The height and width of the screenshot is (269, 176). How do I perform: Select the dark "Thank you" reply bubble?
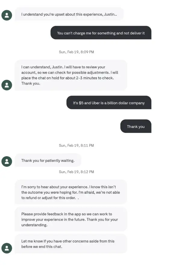[x=136, y=126]
